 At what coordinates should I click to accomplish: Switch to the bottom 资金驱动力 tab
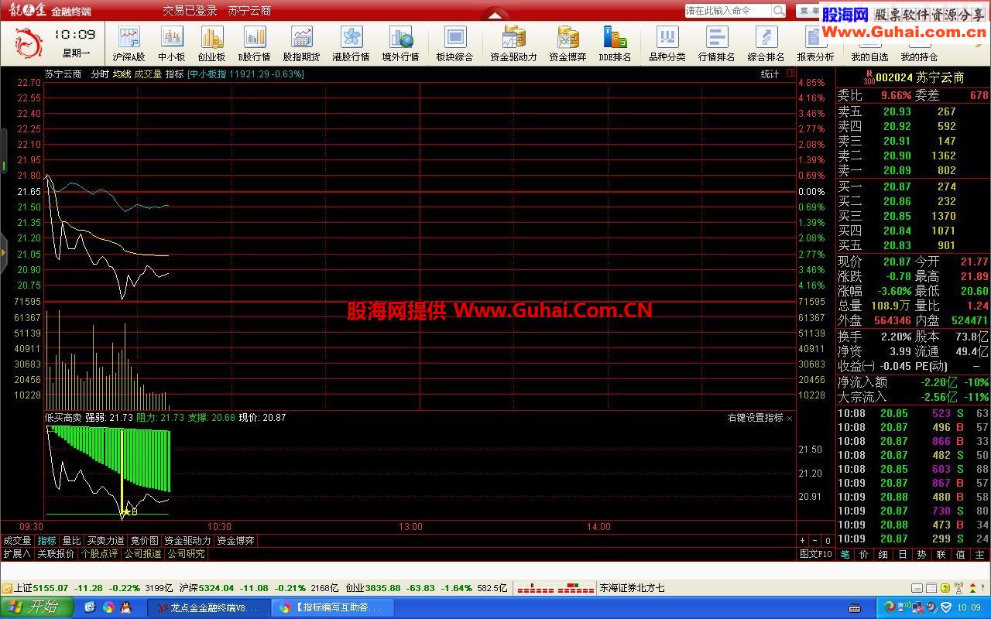pyautogui.click(x=187, y=541)
